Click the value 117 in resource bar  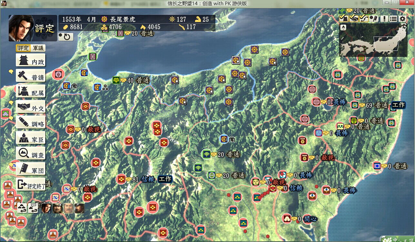[x=191, y=27]
